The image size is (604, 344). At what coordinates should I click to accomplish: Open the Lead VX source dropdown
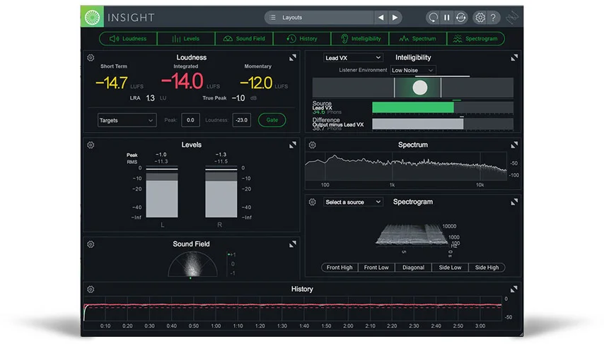353,58
